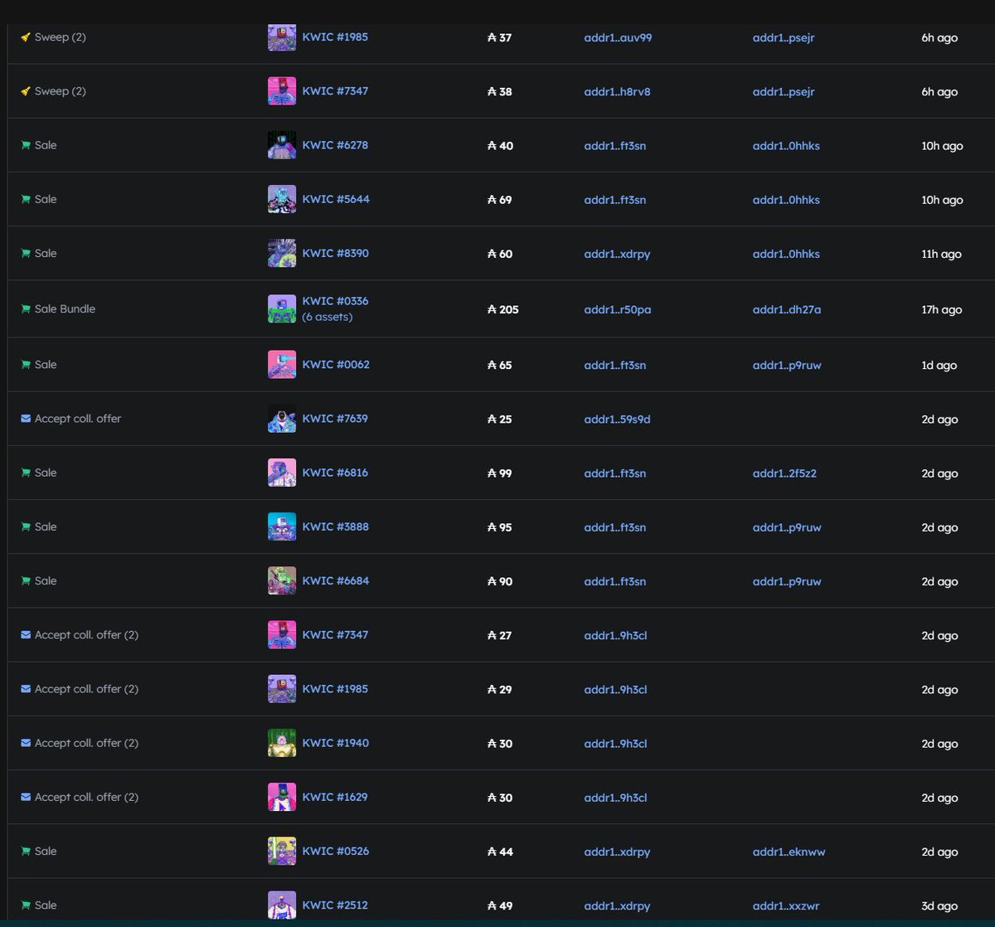Open addr1..xdrpy in the KWIC #8390 row
Image resolution: width=995 pixels, height=927 pixels.
(x=617, y=255)
